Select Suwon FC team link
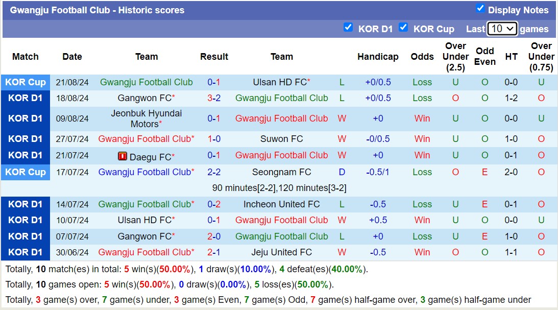 tap(281, 139)
